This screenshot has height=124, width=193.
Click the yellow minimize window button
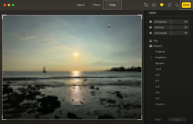[9, 5]
